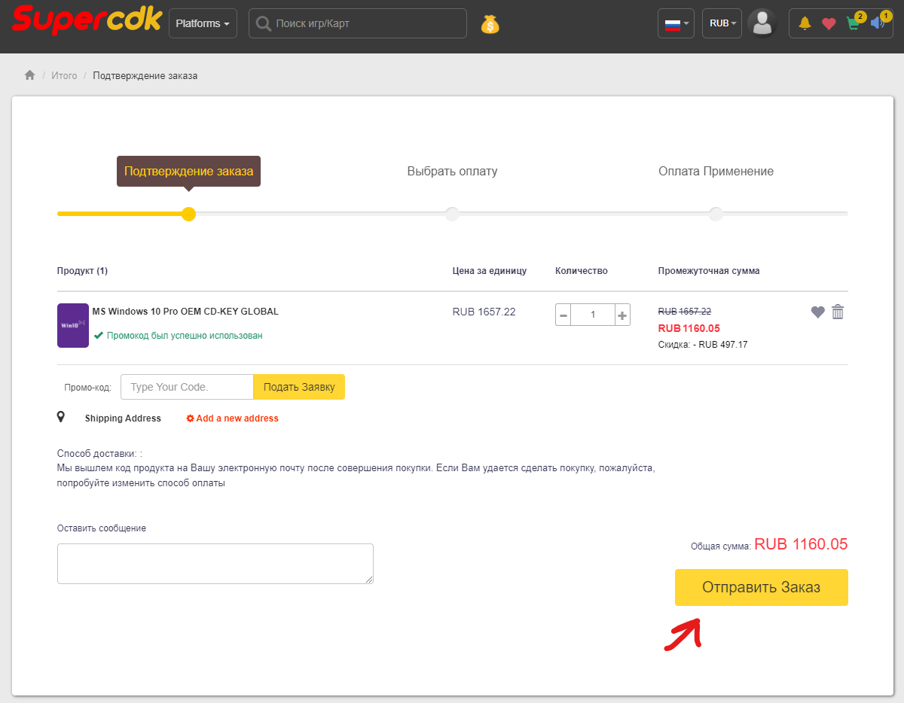The image size is (904, 703).
Task: Click the total RUB 1160.05 amount
Action: [x=801, y=544]
